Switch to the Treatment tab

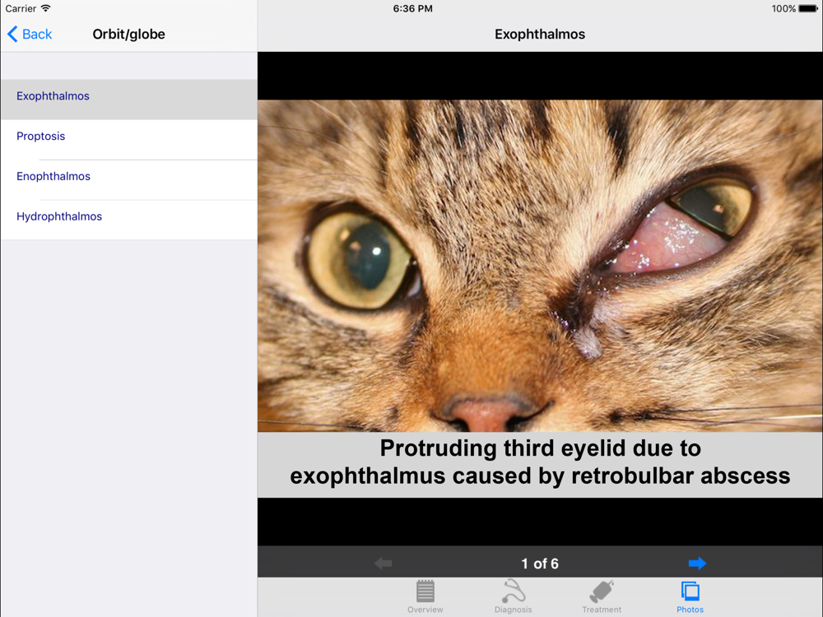(x=602, y=597)
